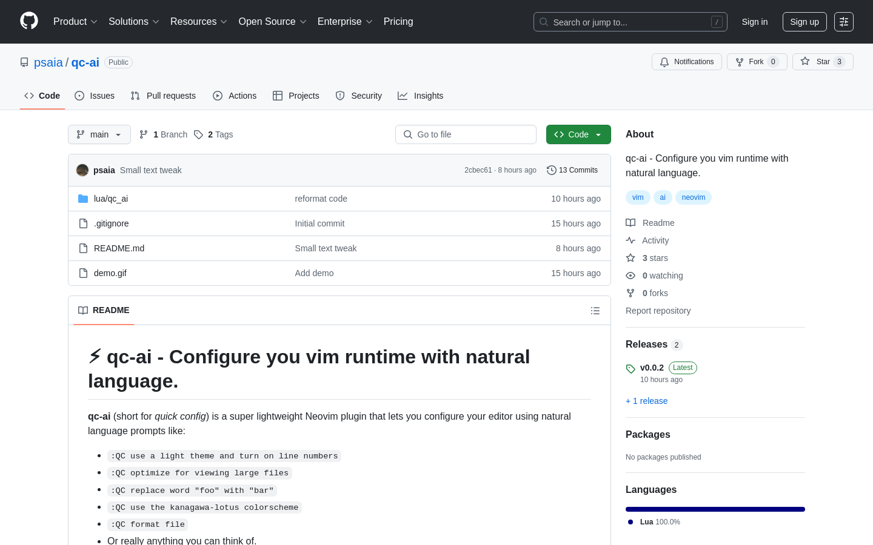Expand the Resources menu
Screen dimensions: 873x545
(x=199, y=22)
